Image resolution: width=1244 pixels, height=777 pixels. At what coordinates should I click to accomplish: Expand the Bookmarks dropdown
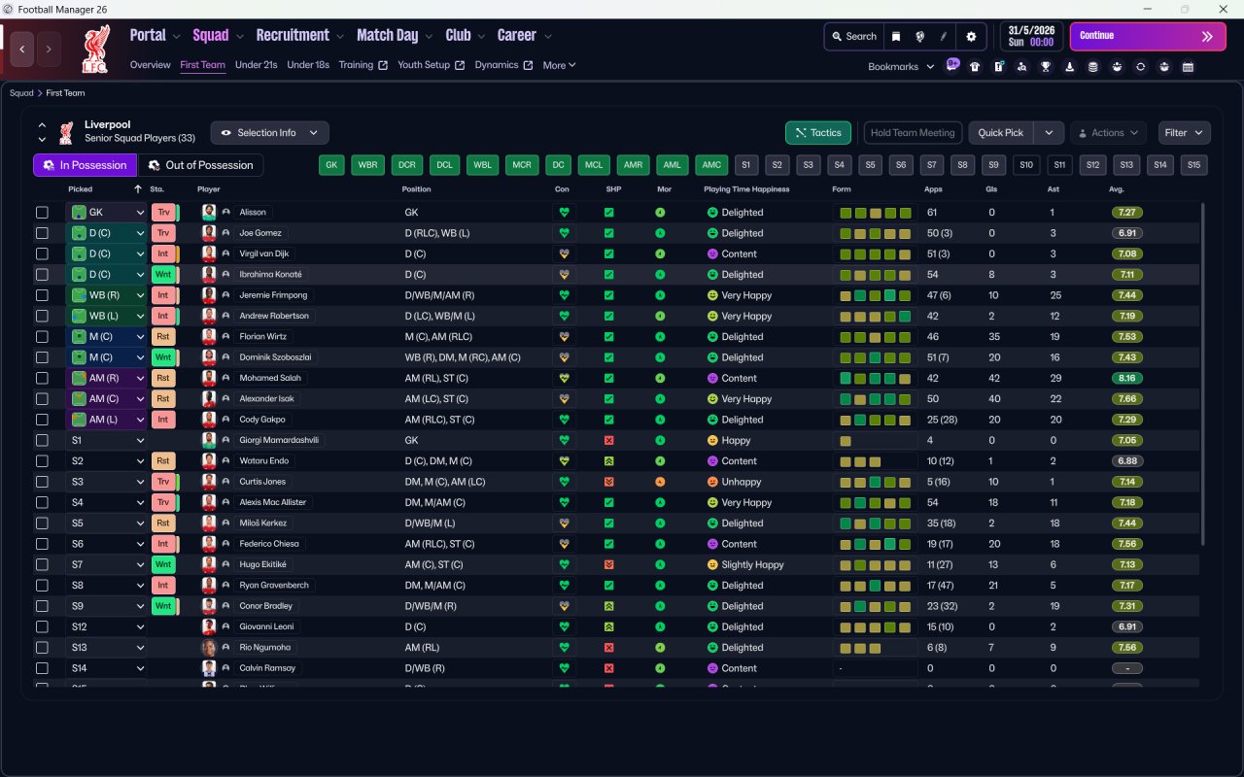[901, 67]
